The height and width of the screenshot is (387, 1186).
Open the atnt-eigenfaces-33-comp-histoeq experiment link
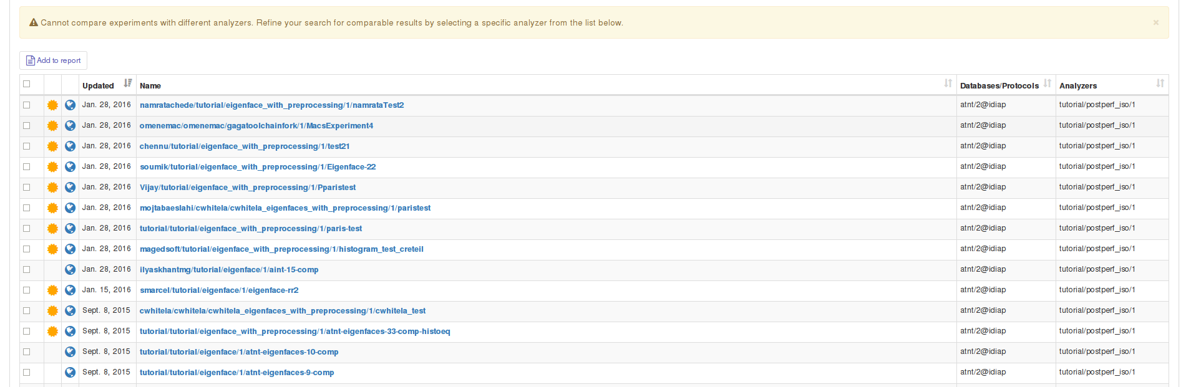[294, 332]
